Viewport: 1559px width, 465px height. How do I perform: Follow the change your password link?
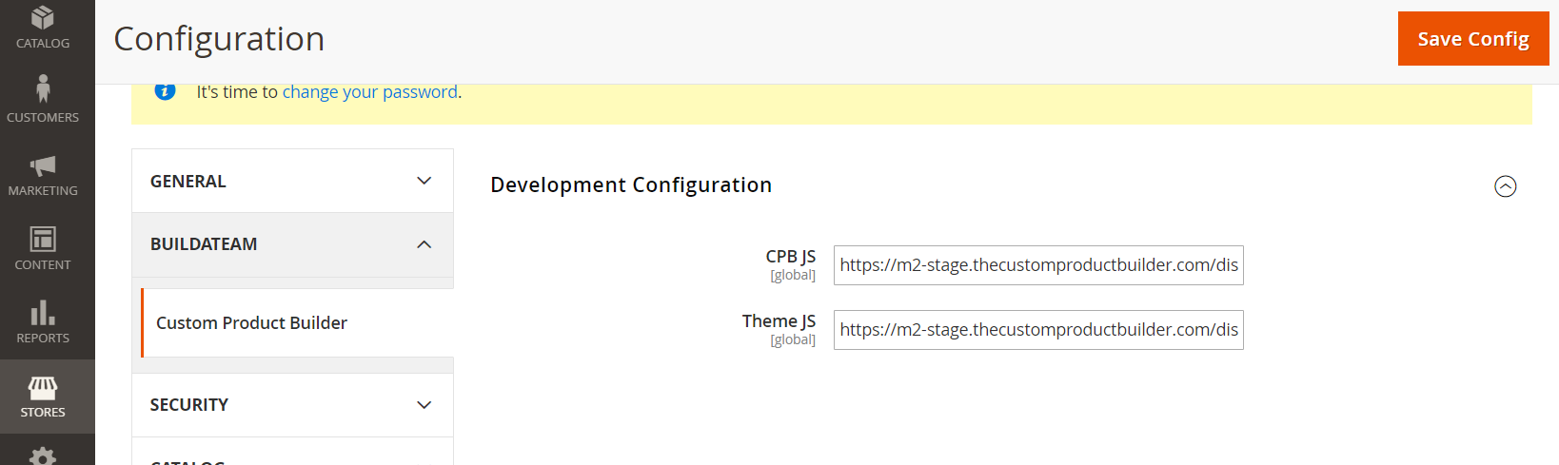370,92
